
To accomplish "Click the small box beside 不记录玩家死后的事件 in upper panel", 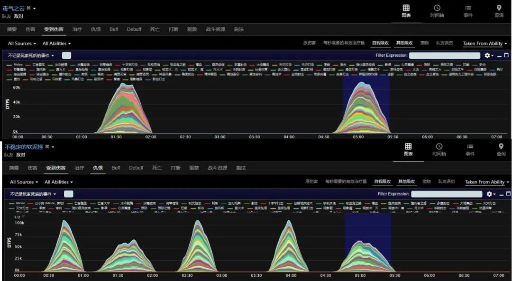I will click(66, 55).
